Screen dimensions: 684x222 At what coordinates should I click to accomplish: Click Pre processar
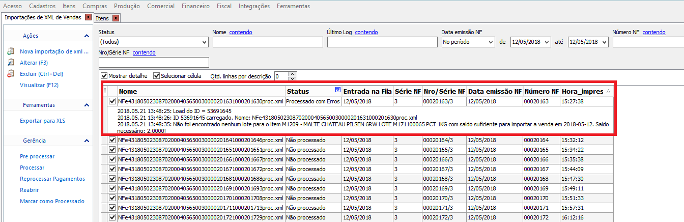click(37, 156)
